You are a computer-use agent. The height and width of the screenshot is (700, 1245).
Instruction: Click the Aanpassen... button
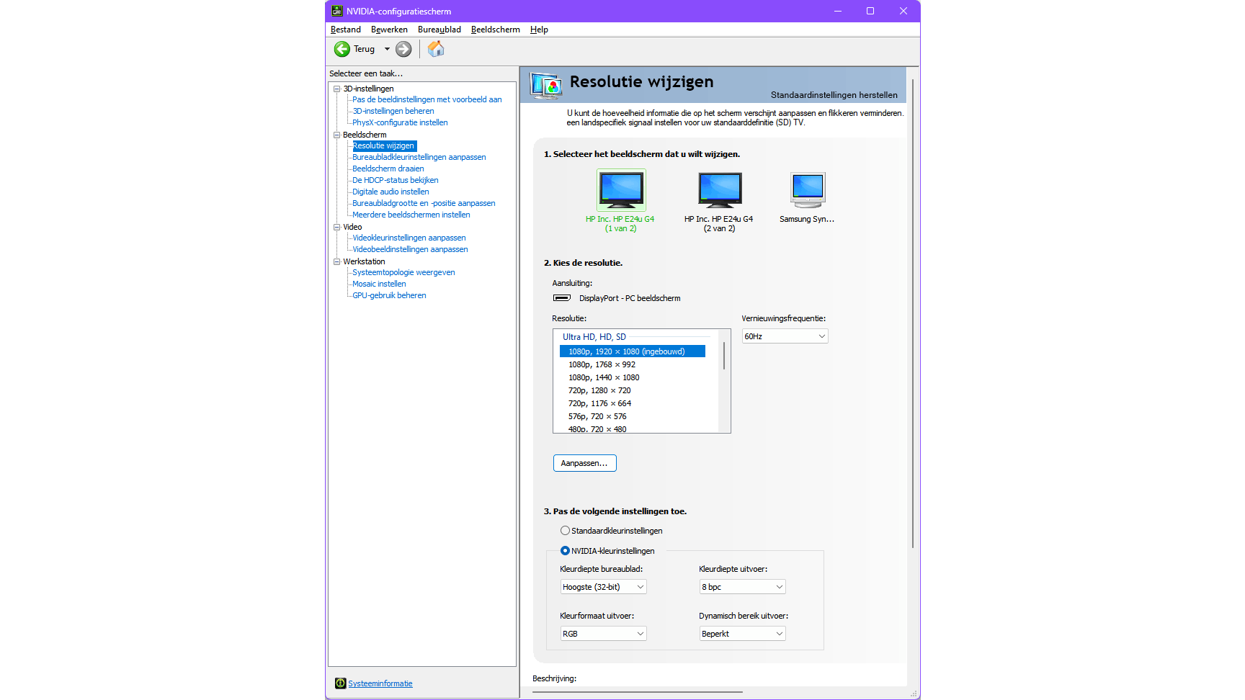point(584,463)
